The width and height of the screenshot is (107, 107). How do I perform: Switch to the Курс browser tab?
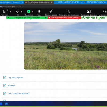coord(39,2)
